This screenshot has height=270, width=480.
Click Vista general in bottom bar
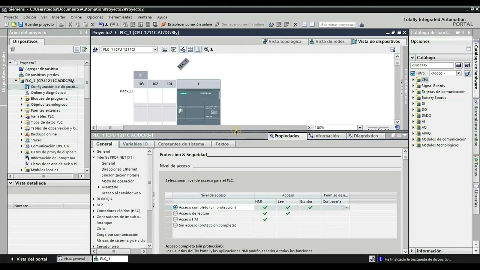pyautogui.click(x=71, y=259)
